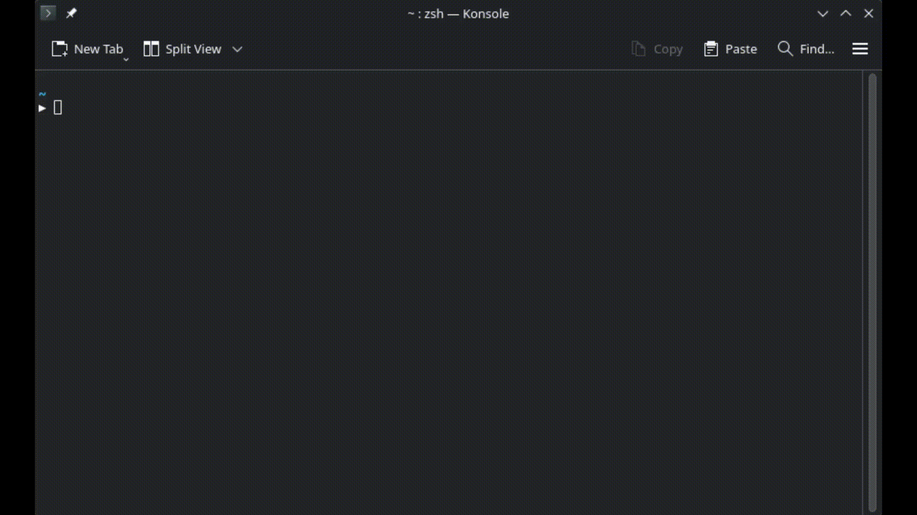
Task: Expand the Split View dropdown chevron
Action: (x=237, y=49)
